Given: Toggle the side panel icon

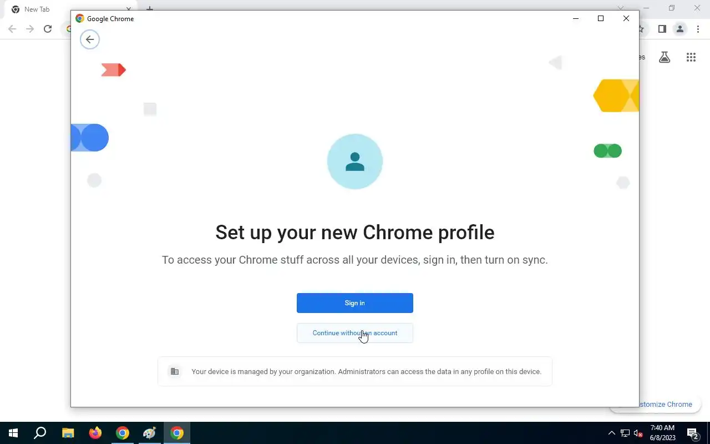Looking at the screenshot, I should pyautogui.click(x=662, y=29).
